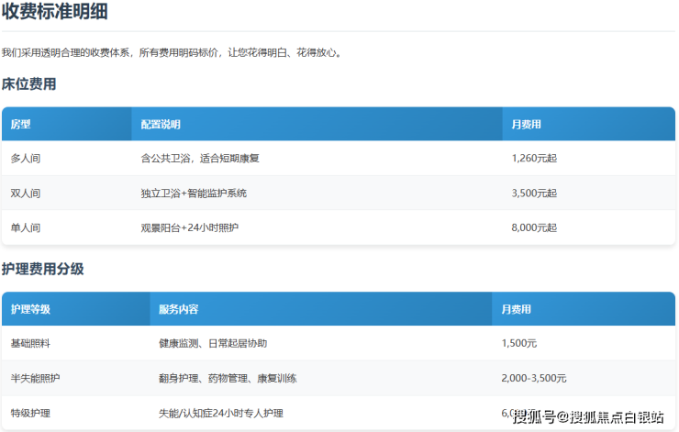679x432 pixels.
Task: Click the 房型 column header
Action: [21, 124]
